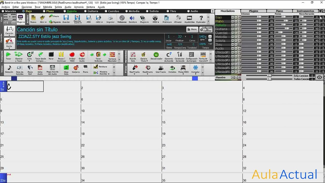Click the Imprimir printer icon
The width and height of the screenshot is (325, 183).
pyautogui.click(x=110, y=19)
